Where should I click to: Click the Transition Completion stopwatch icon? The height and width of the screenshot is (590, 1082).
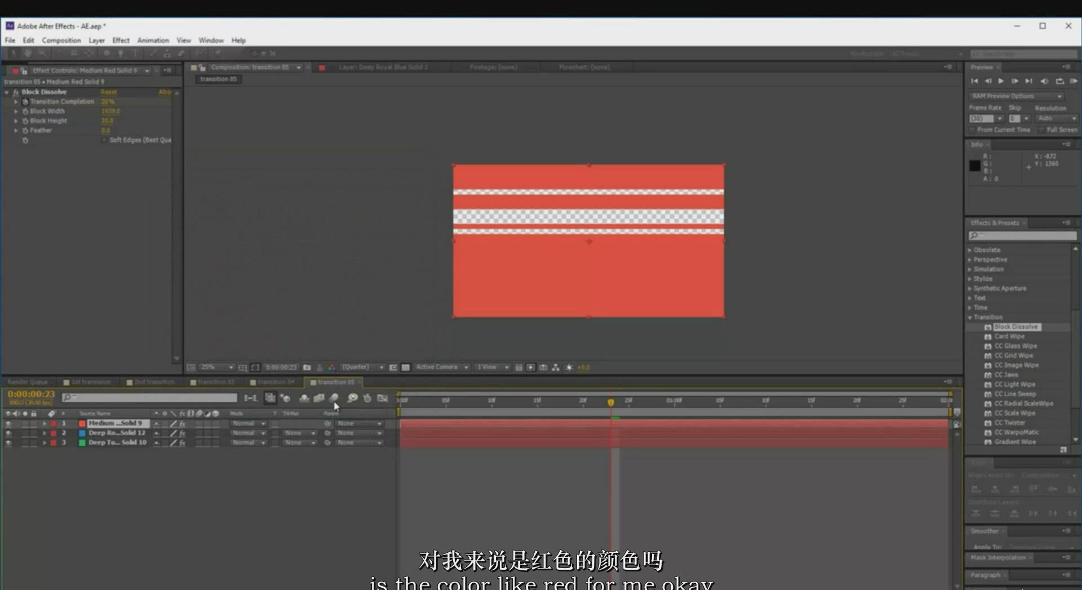[x=25, y=102]
